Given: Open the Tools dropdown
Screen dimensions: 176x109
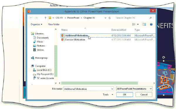Looking at the screenshot, I should coord(108,95).
